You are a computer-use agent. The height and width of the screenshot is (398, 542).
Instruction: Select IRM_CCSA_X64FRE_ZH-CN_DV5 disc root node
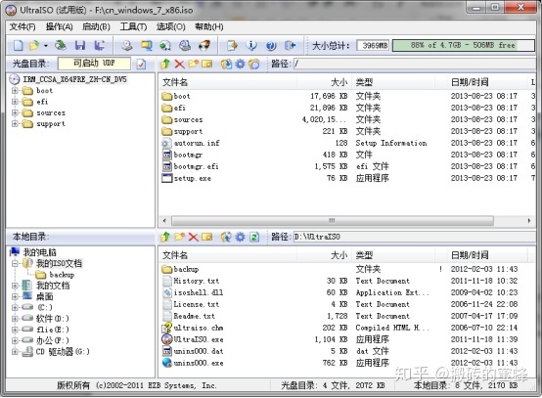coord(74,79)
